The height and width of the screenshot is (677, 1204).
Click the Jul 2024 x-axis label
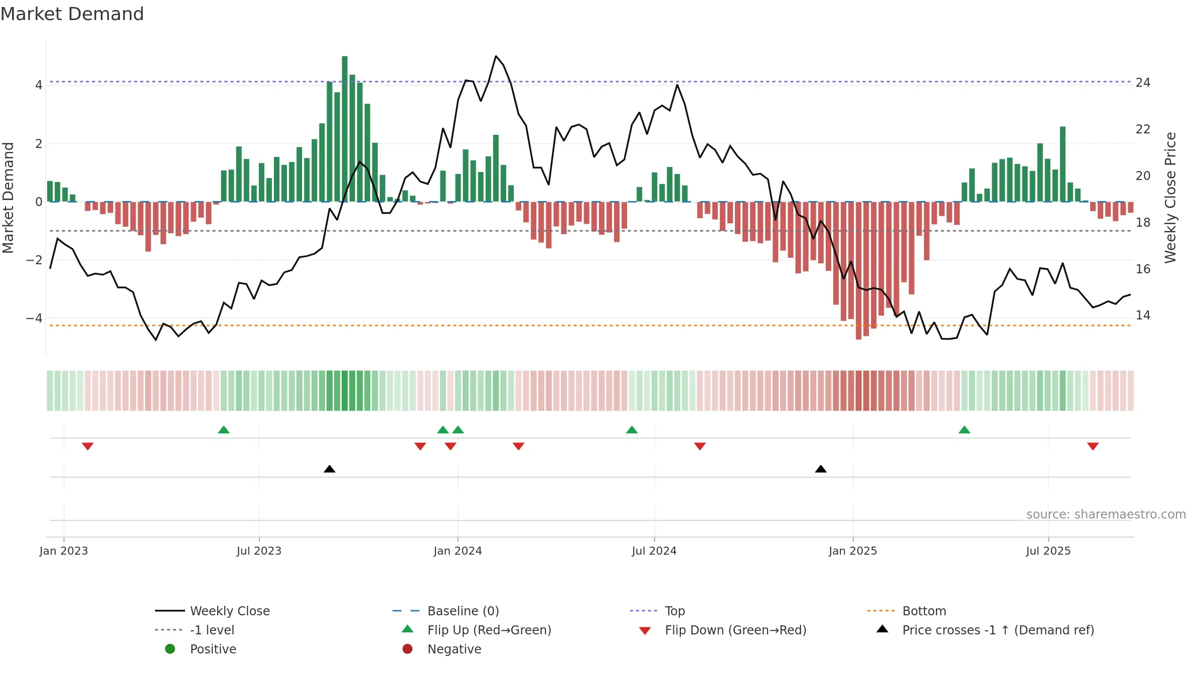pyautogui.click(x=654, y=551)
